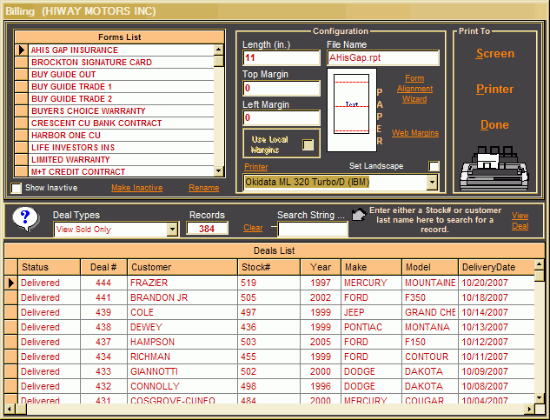
Task: Select LIMITED WARRANTY form
Action: click(121, 160)
